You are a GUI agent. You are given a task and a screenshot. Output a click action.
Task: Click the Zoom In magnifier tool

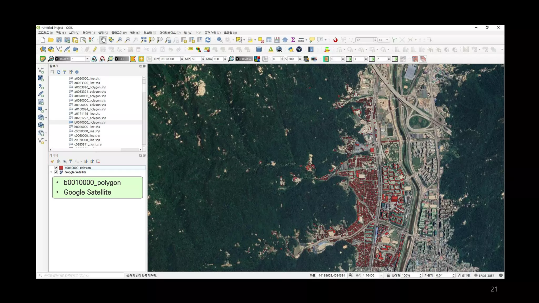[x=119, y=40]
